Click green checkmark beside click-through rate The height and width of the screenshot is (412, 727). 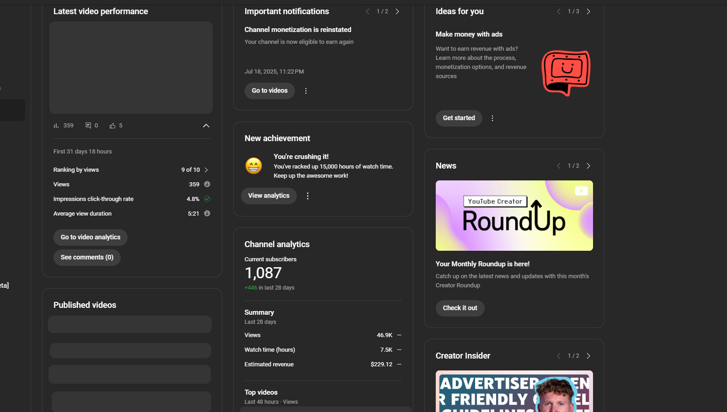[207, 199]
